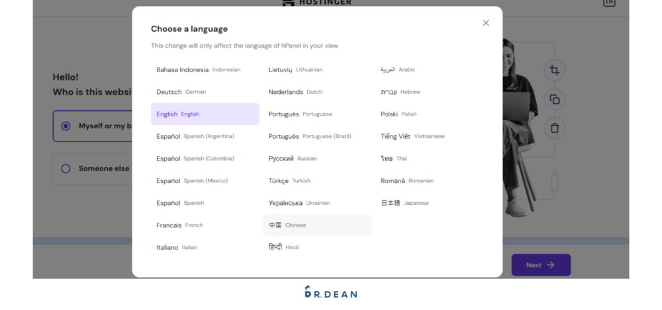Select Chinese language option
The image size is (662, 310).
tap(316, 225)
